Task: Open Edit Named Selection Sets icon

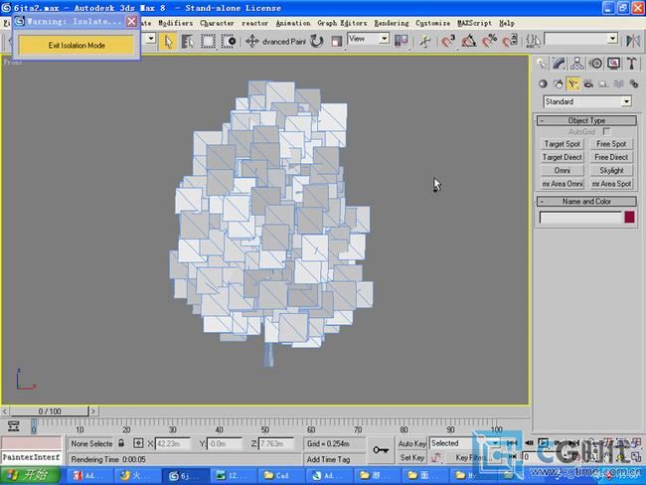Action: [533, 41]
